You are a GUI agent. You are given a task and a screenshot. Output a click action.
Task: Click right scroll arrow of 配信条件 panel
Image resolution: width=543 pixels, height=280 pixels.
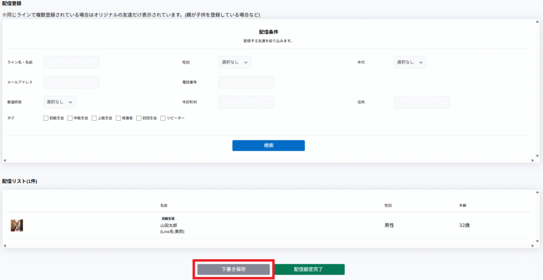(x=536, y=160)
